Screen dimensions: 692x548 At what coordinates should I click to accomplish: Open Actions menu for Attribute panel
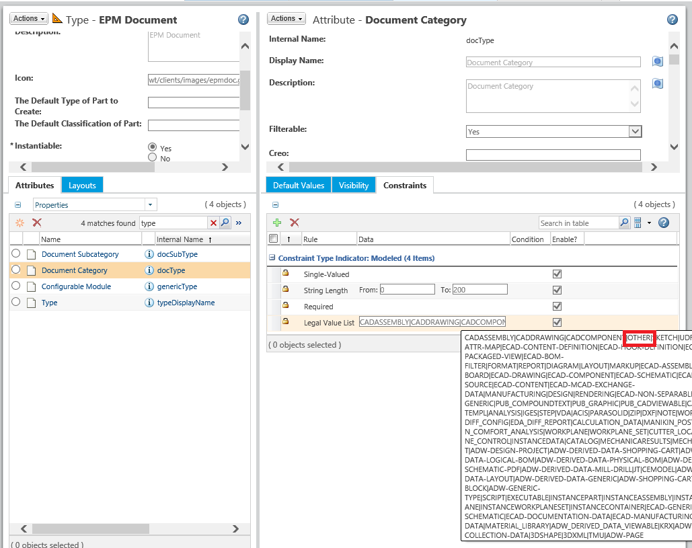coord(286,19)
